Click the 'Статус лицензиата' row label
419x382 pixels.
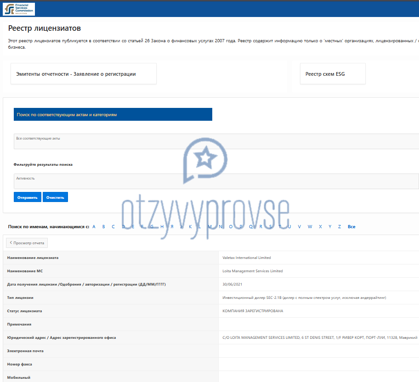coord(24,311)
